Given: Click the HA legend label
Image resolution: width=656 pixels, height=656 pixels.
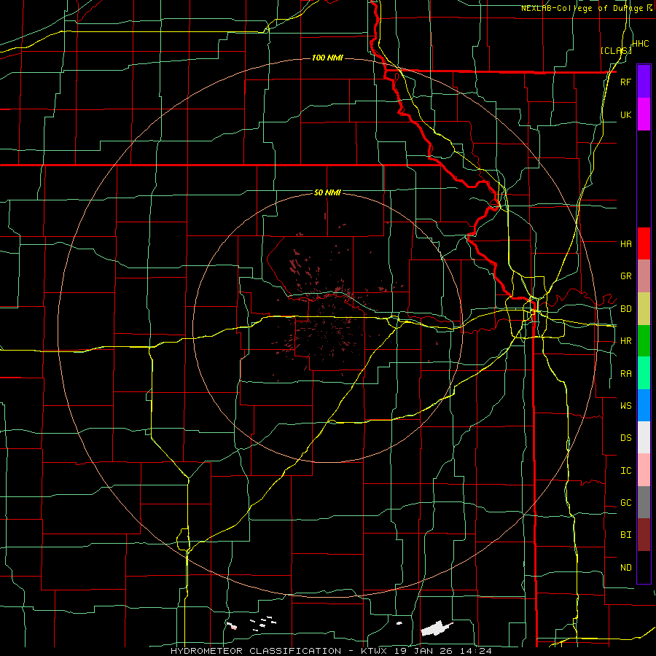Looking at the screenshot, I should pos(625,243).
